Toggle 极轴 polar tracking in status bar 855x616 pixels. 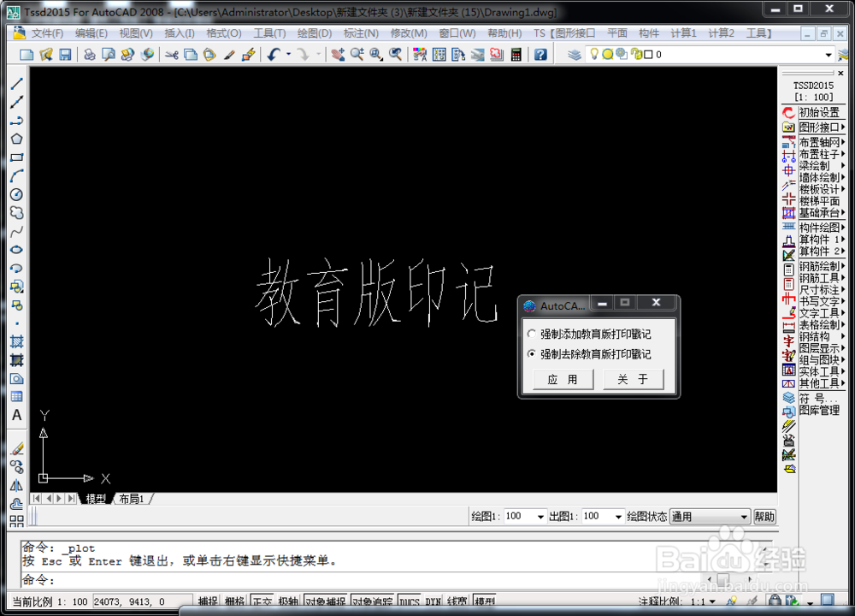click(x=288, y=601)
